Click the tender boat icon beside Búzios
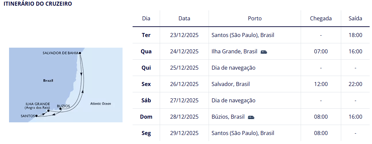Image resolution: width=372 pixels, height=144 pixels. [x=251, y=117]
